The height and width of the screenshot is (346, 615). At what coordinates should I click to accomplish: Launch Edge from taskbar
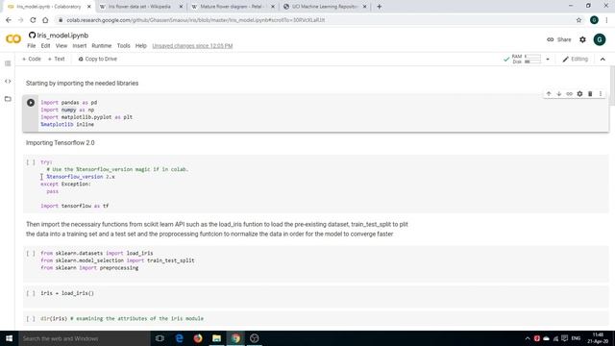pyautogui.click(x=179, y=338)
